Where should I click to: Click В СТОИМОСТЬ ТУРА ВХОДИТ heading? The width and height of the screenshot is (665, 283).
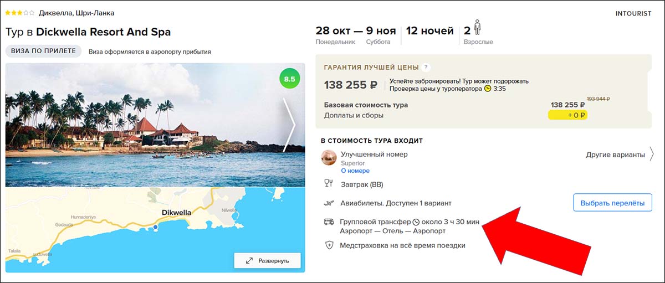pyautogui.click(x=372, y=141)
